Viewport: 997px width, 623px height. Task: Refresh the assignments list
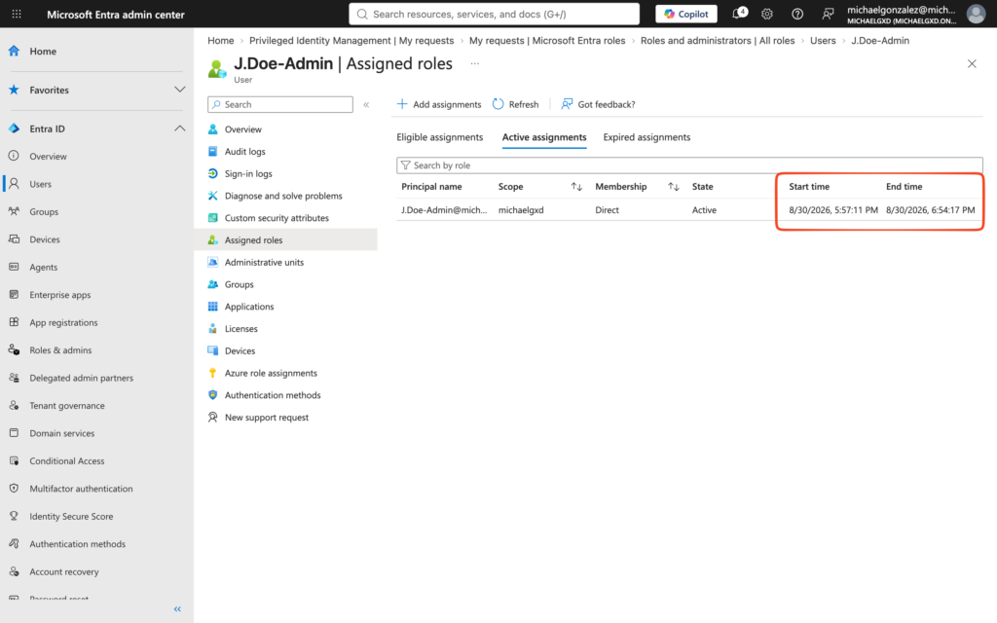coord(516,104)
